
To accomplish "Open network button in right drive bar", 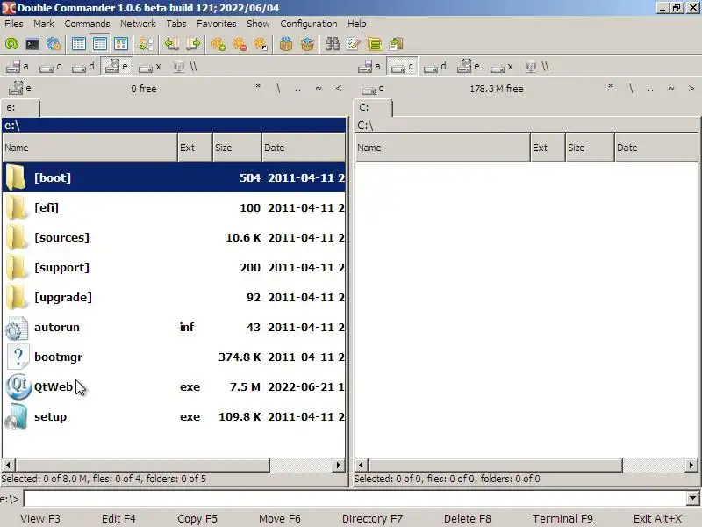I will 537,67.
